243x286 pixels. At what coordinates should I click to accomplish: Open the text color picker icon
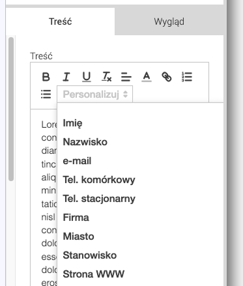pos(147,77)
